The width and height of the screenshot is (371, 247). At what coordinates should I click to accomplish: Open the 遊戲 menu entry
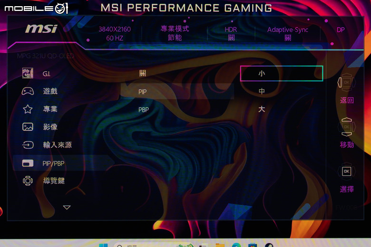point(50,91)
